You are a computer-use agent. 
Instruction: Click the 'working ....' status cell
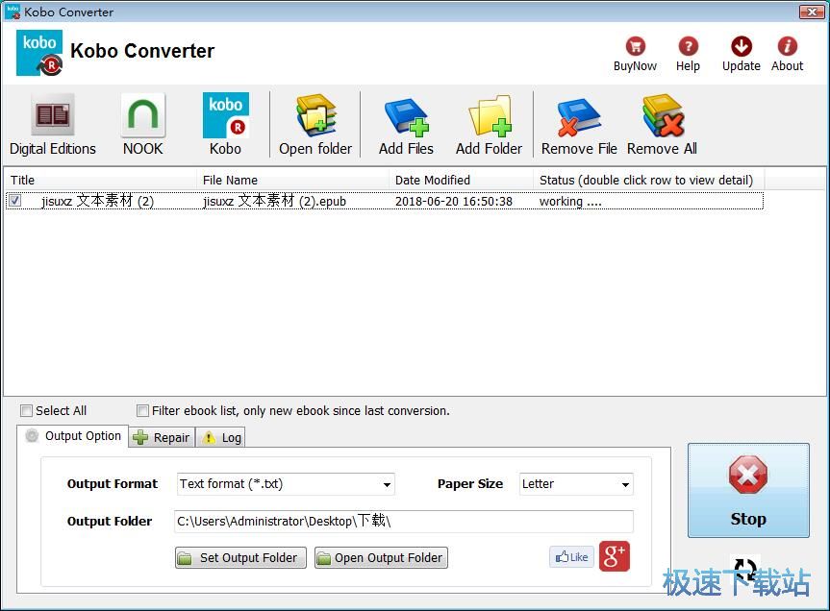pyautogui.click(x=570, y=202)
